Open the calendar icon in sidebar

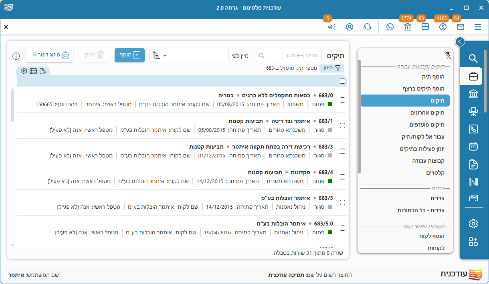coord(473,146)
